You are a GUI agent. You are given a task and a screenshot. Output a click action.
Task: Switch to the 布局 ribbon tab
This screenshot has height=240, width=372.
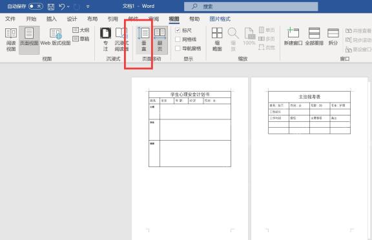tap(92, 19)
